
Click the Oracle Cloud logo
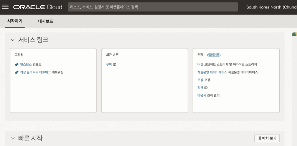point(38,7)
